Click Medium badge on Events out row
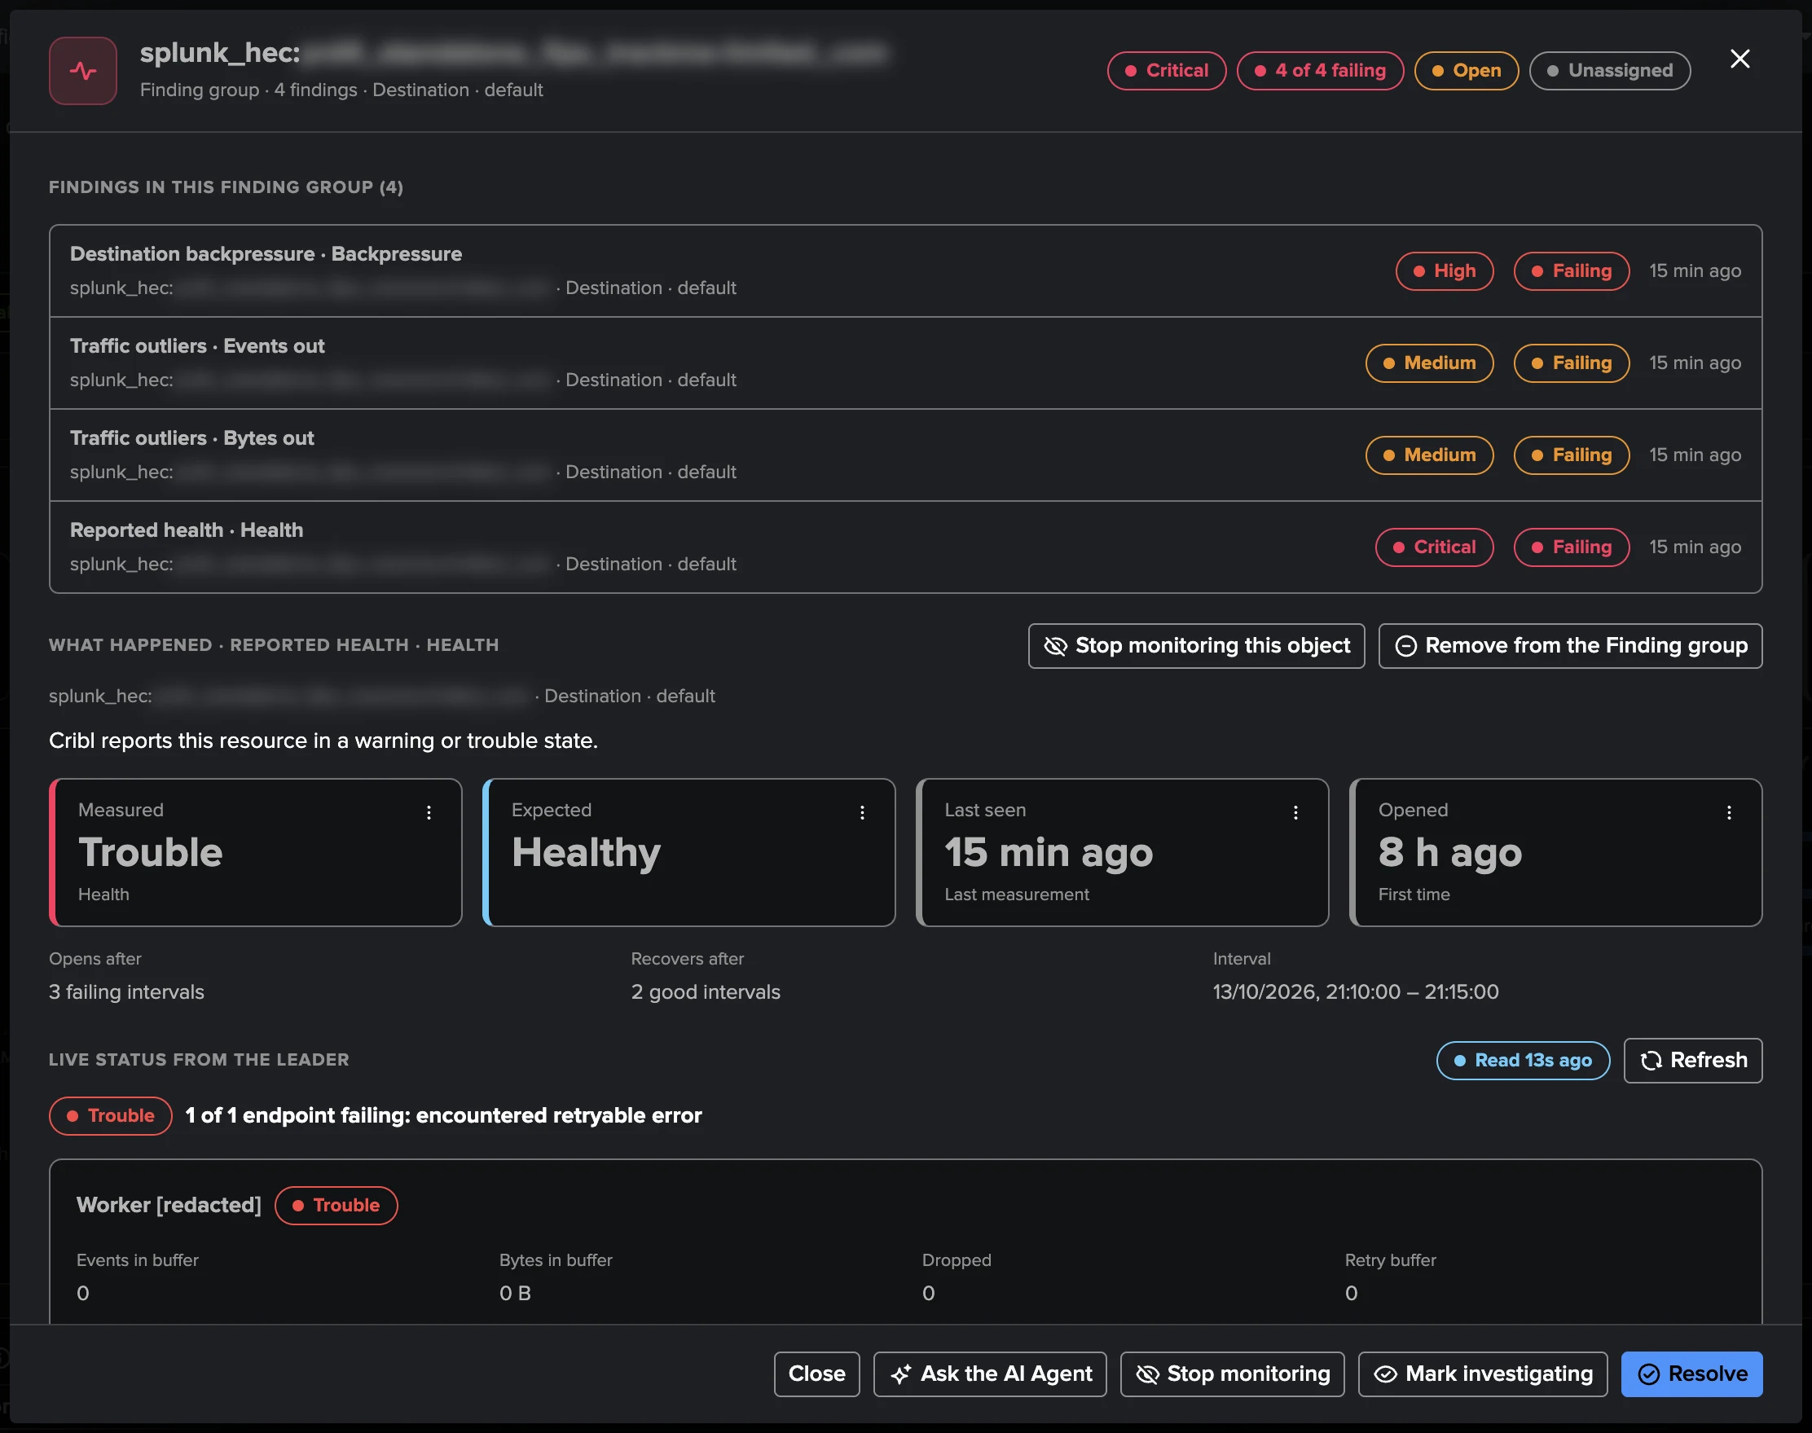 point(1429,363)
